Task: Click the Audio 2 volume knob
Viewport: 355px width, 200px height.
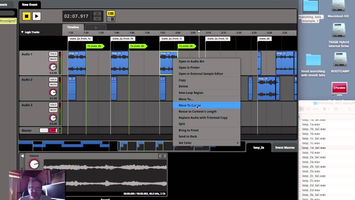Action: tap(53, 92)
